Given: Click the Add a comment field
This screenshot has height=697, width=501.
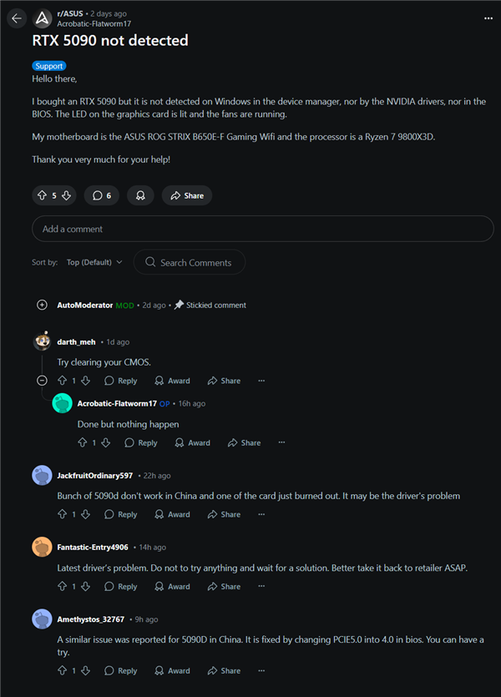Looking at the screenshot, I should 262,229.
